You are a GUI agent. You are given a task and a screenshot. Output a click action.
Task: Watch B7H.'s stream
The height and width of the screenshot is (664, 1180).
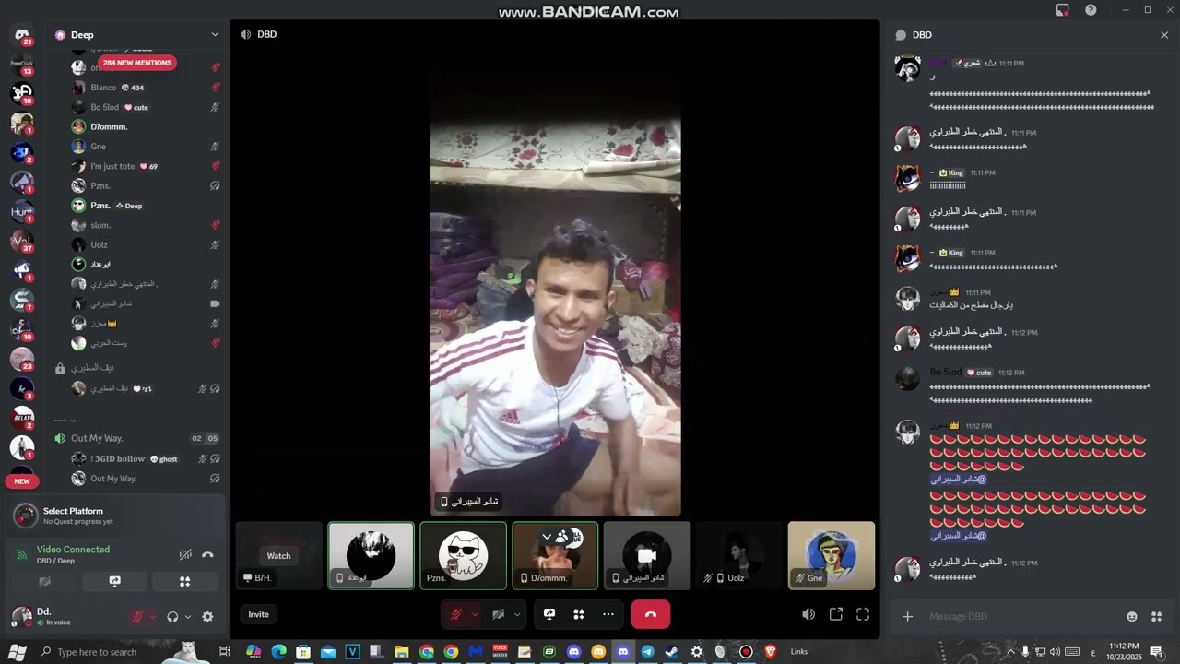pos(278,555)
